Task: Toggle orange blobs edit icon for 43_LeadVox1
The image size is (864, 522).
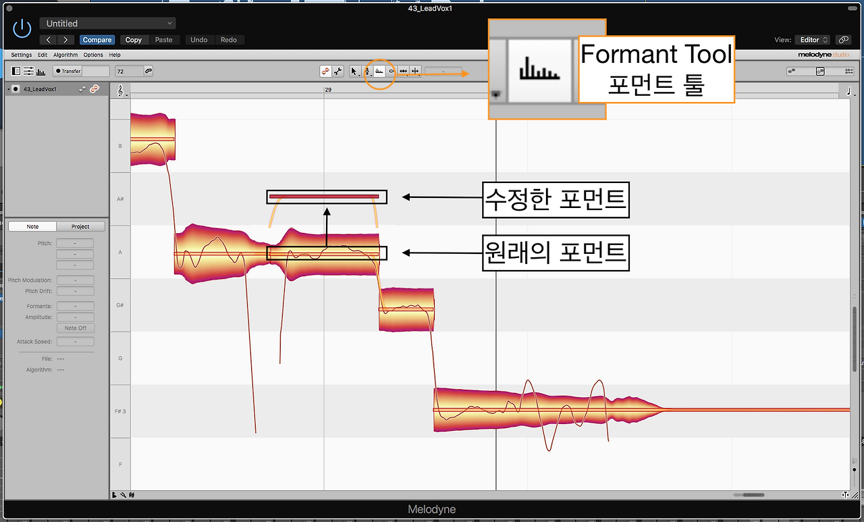Action: point(94,89)
